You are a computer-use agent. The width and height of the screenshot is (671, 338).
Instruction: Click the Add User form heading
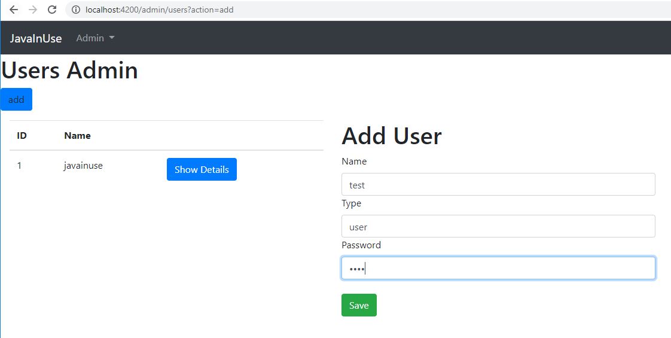pyautogui.click(x=392, y=136)
